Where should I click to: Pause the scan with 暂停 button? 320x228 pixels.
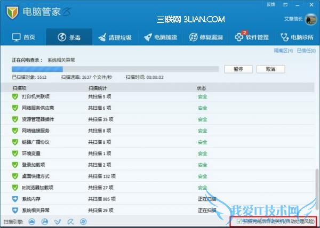pyautogui.click(x=238, y=69)
